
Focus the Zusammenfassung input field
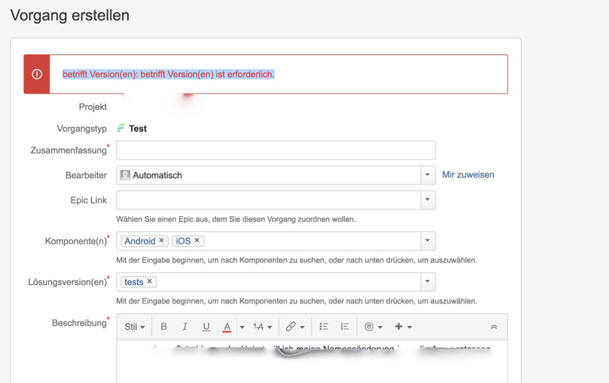(276, 150)
